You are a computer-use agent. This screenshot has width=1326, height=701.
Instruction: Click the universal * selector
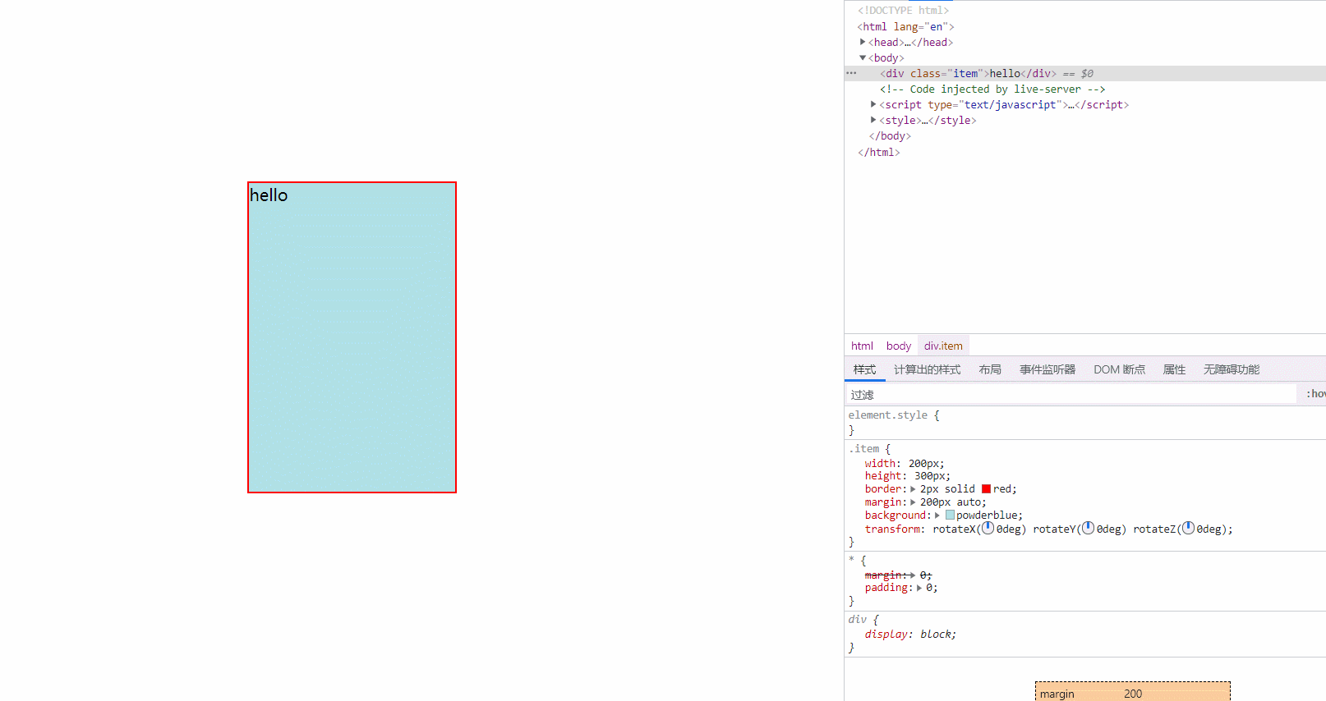coord(851,560)
